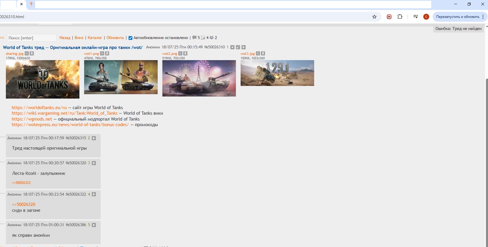Search image sharing.jpg via magnifier icon
The image size is (488, 247).
click(27, 53)
